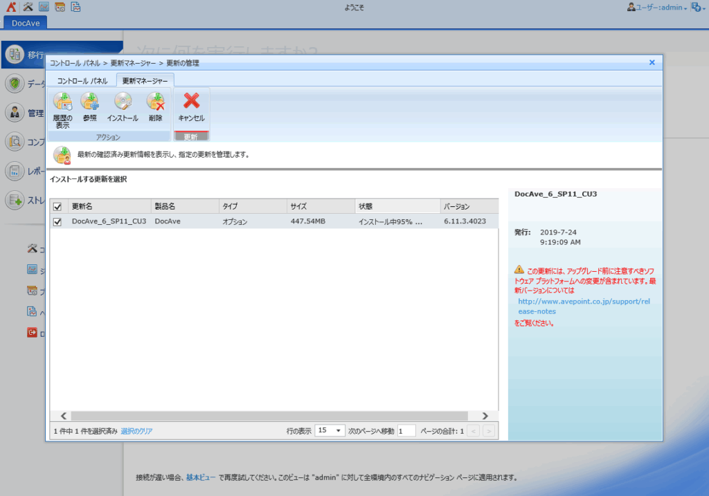The height and width of the screenshot is (496, 709).
Task: Click the red logout icon in lower sidebar
Action: point(32,333)
